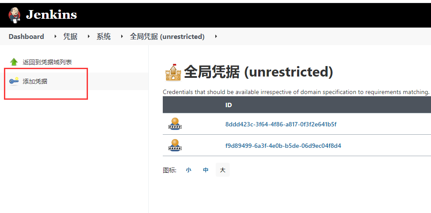Click the green up-arrow icon in sidebar

point(14,62)
